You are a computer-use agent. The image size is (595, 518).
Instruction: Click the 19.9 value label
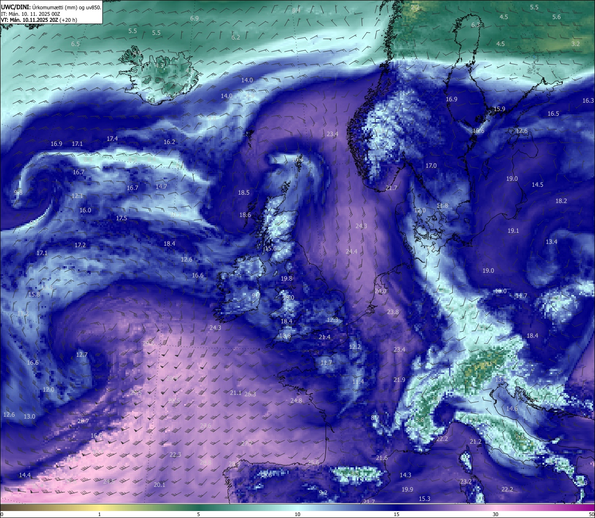pyautogui.click(x=407, y=489)
